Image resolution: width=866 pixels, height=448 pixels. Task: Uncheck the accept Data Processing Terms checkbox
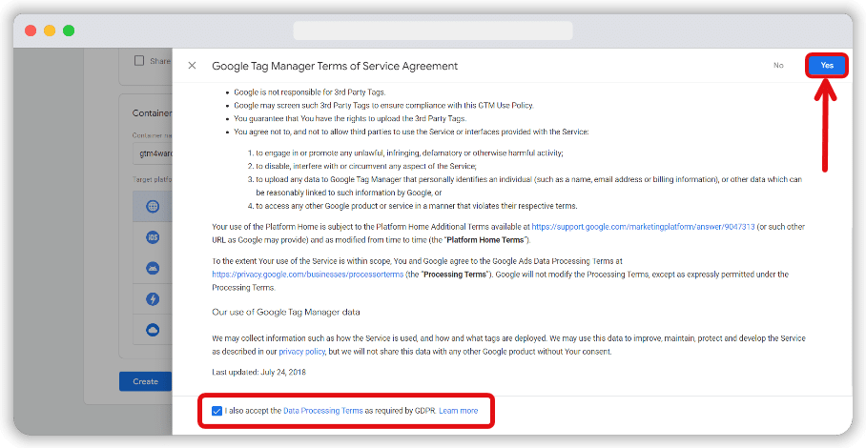[216, 411]
